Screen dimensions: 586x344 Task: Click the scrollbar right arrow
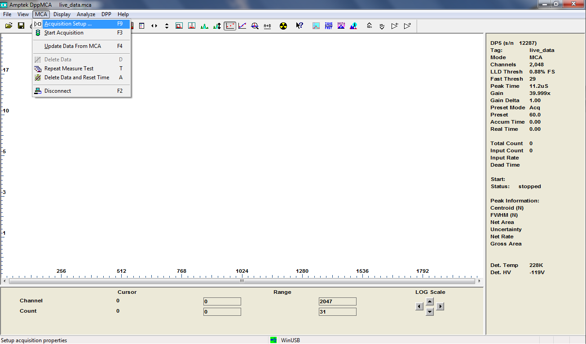pyautogui.click(x=479, y=281)
